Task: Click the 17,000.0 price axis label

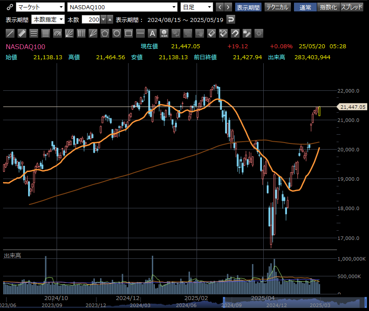Action: pos(348,238)
